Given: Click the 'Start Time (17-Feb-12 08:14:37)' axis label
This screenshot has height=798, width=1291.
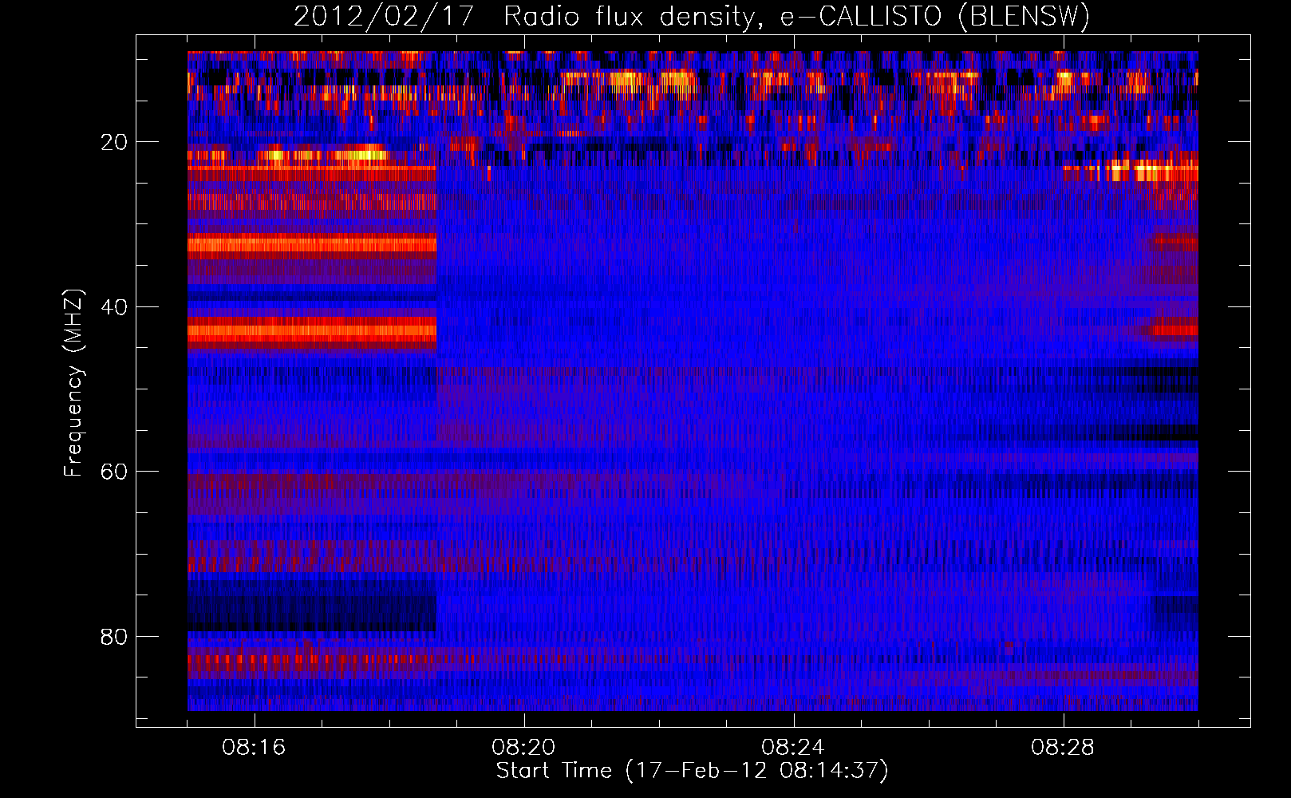Looking at the screenshot, I should (693, 771).
